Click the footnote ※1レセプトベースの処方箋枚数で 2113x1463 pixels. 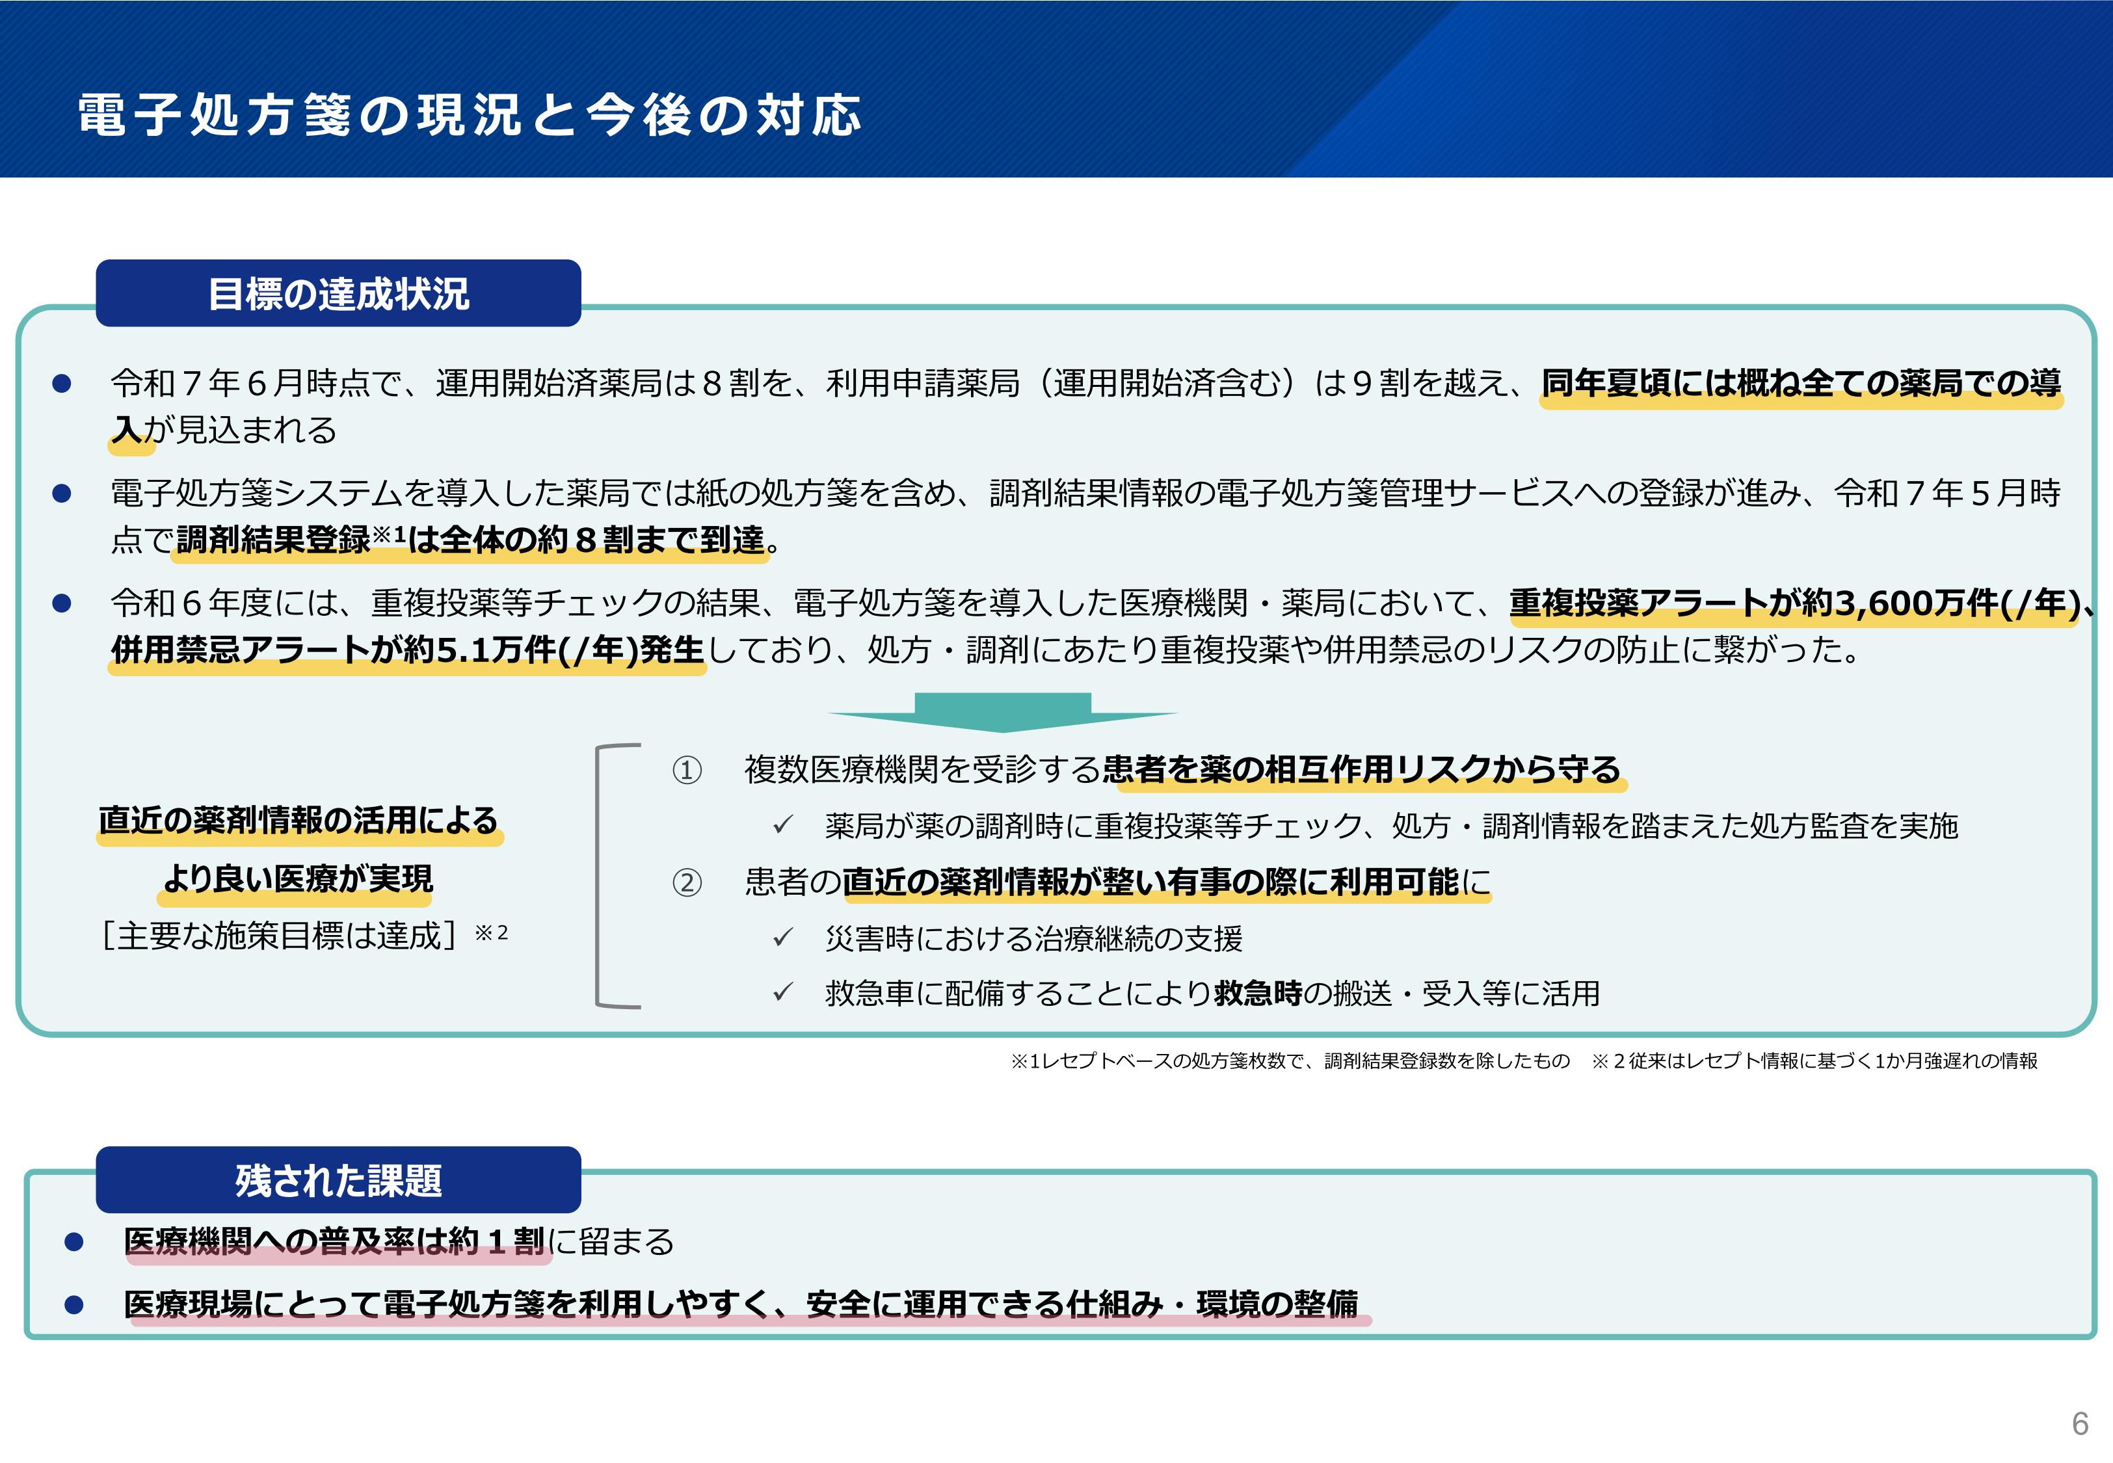[1290, 1061]
